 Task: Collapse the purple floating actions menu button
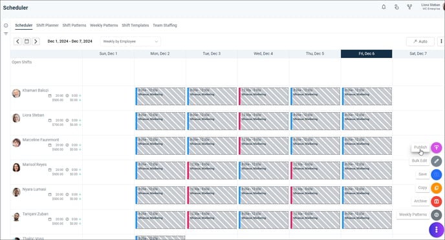(437, 230)
